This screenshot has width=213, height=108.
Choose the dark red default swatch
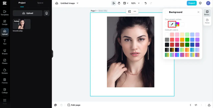point(172,45)
